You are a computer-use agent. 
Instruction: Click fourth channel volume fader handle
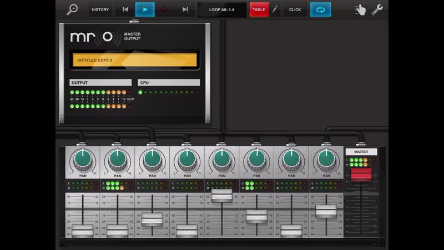tap(187, 231)
